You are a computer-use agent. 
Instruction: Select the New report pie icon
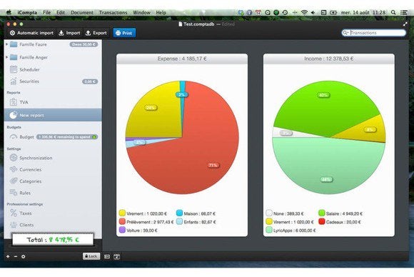(x=13, y=115)
